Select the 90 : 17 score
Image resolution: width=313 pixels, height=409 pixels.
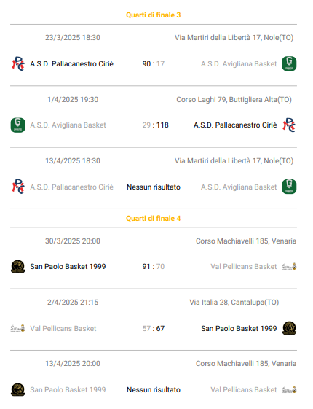[x=154, y=64]
